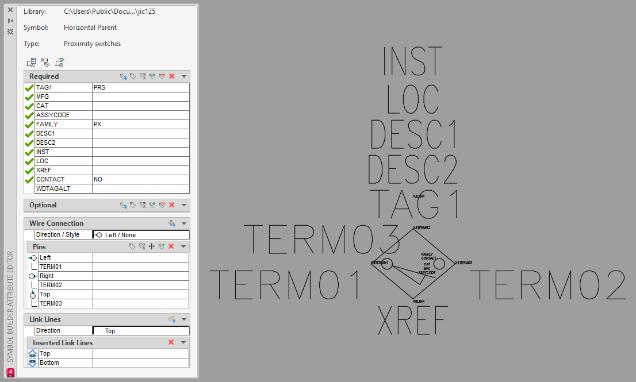Click the Symbol Configuration icon above Required
The image size is (636, 382).
point(31,63)
